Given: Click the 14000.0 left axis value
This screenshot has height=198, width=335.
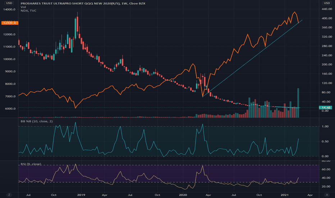Looking at the screenshot, I should 9,9.
